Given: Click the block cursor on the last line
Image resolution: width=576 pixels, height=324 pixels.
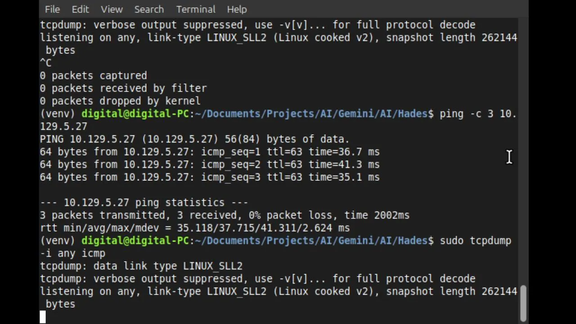Looking at the screenshot, I should 43,317.
